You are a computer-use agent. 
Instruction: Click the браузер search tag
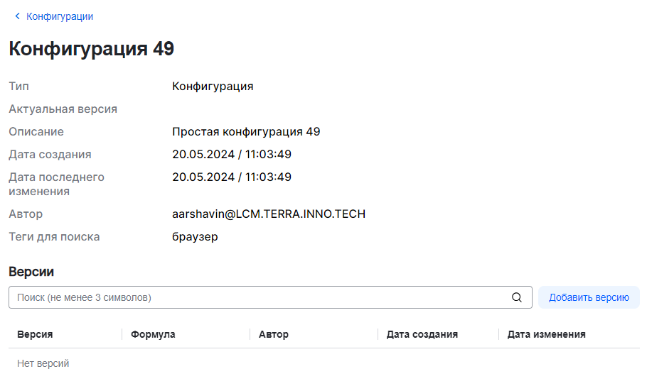195,237
